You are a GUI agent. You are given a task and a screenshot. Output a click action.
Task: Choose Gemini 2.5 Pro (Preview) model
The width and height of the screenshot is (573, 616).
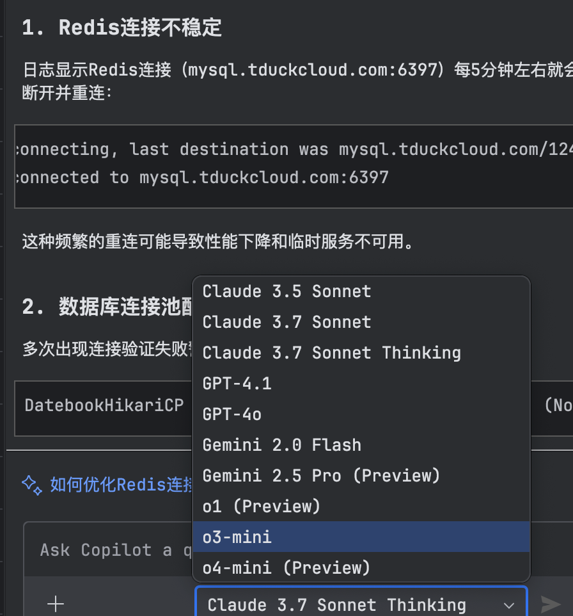click(361, 476)
